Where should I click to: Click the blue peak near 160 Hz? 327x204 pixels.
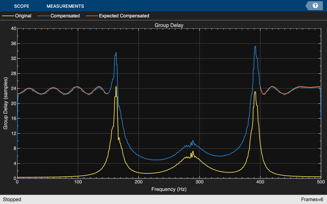pyautogui.click(x=116, y=53)
